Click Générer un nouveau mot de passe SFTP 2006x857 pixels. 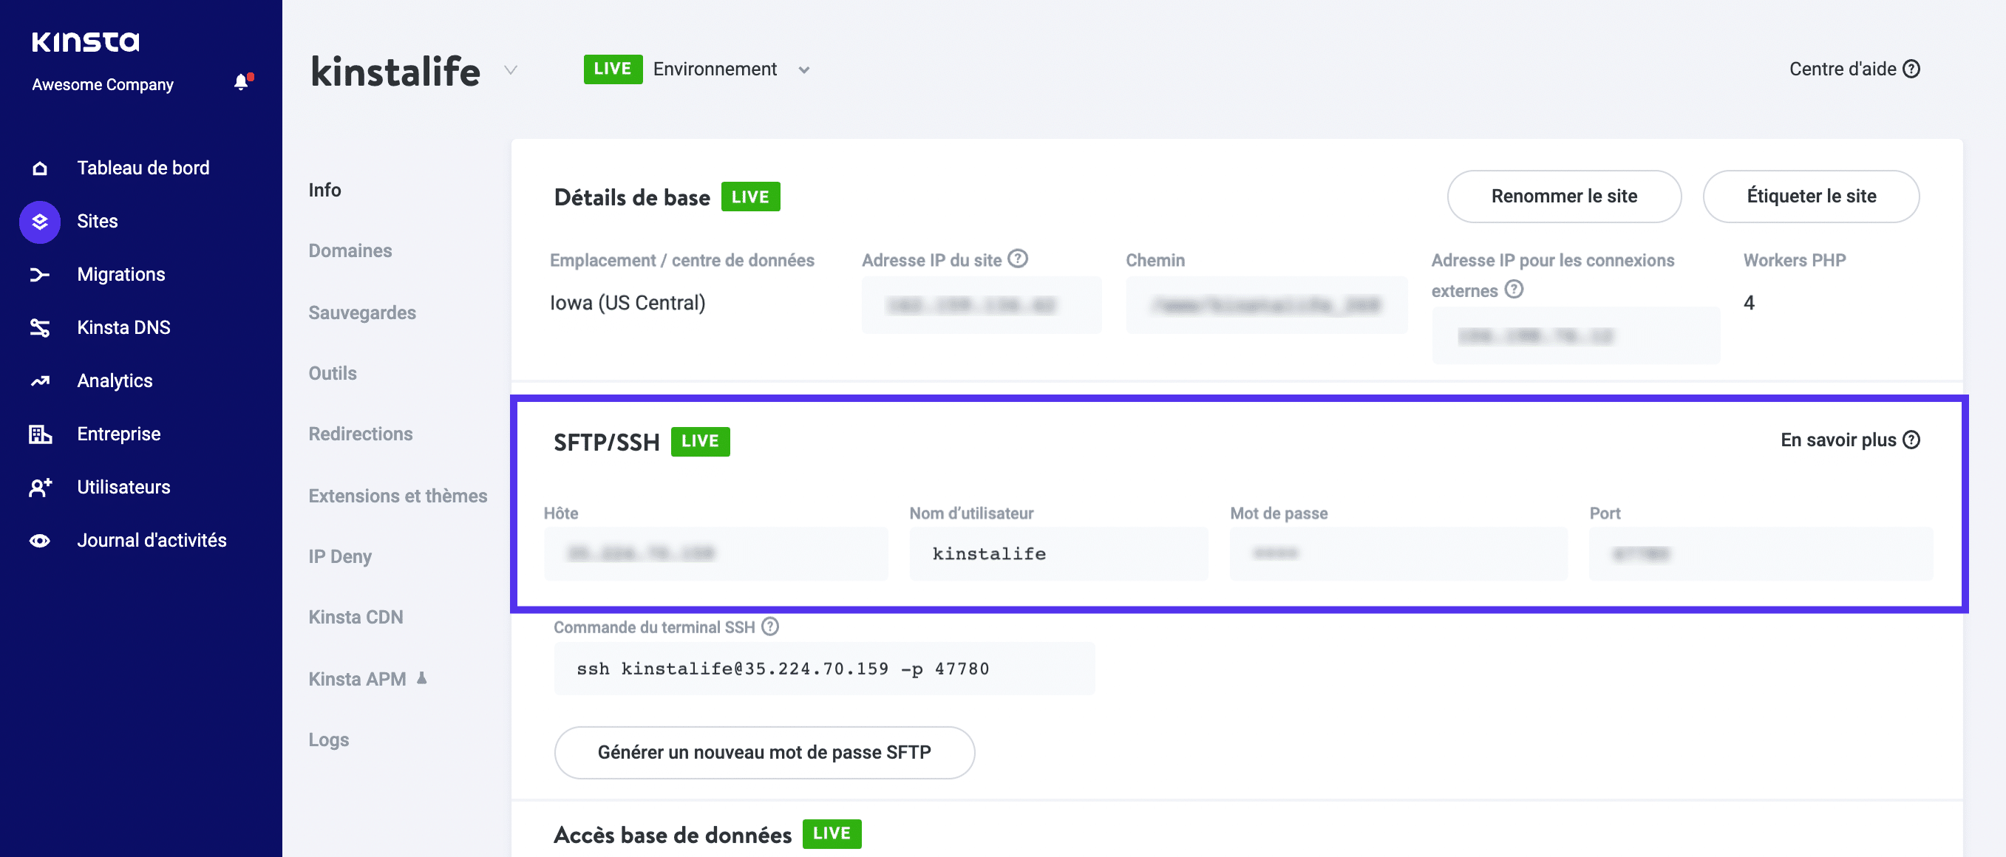coord(764,752)
